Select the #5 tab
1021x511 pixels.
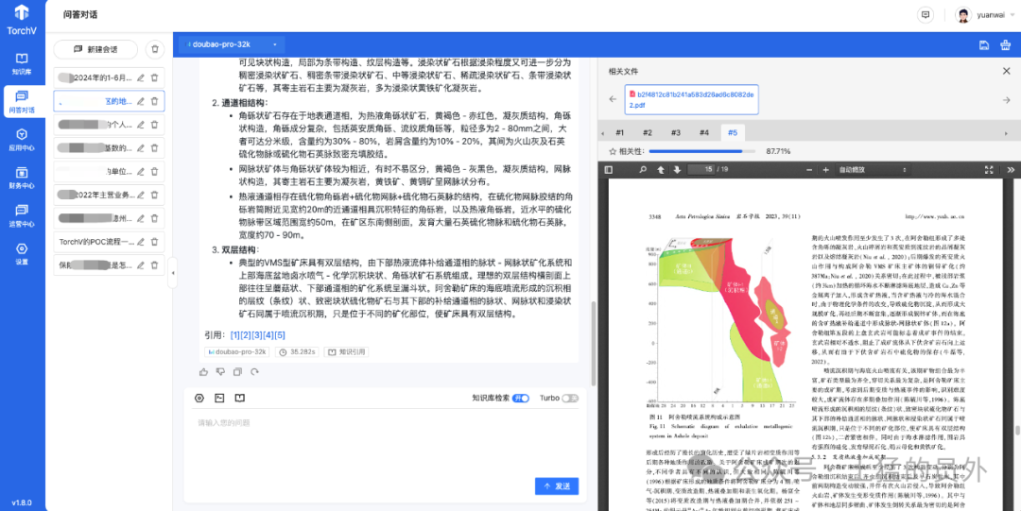pyautogui.click(x=733, y=133)
